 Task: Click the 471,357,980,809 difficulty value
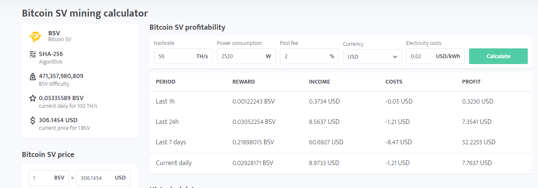[61, 76]
